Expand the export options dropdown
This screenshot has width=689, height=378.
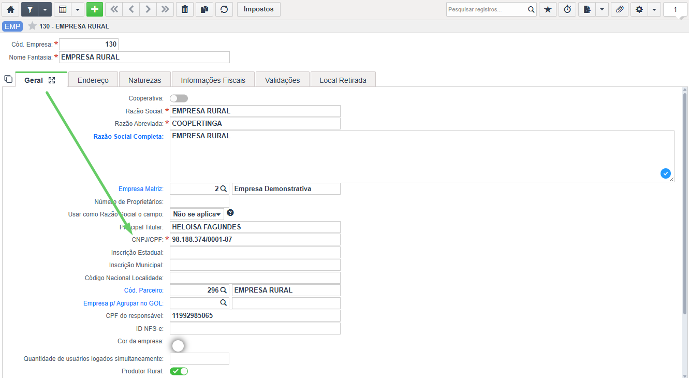602,9
